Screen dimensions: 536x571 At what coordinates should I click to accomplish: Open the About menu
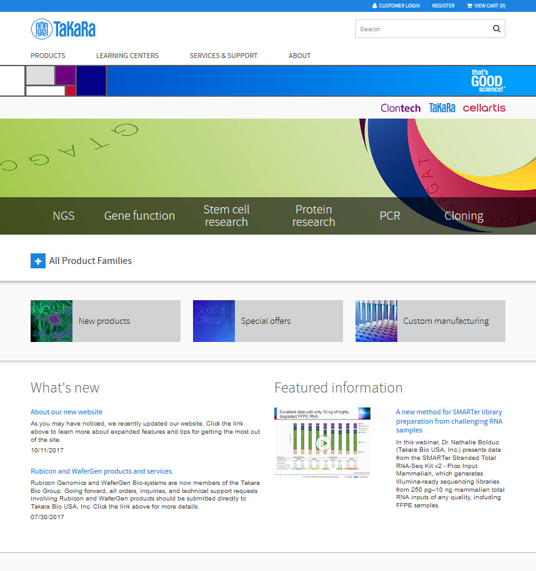point(300,56)
